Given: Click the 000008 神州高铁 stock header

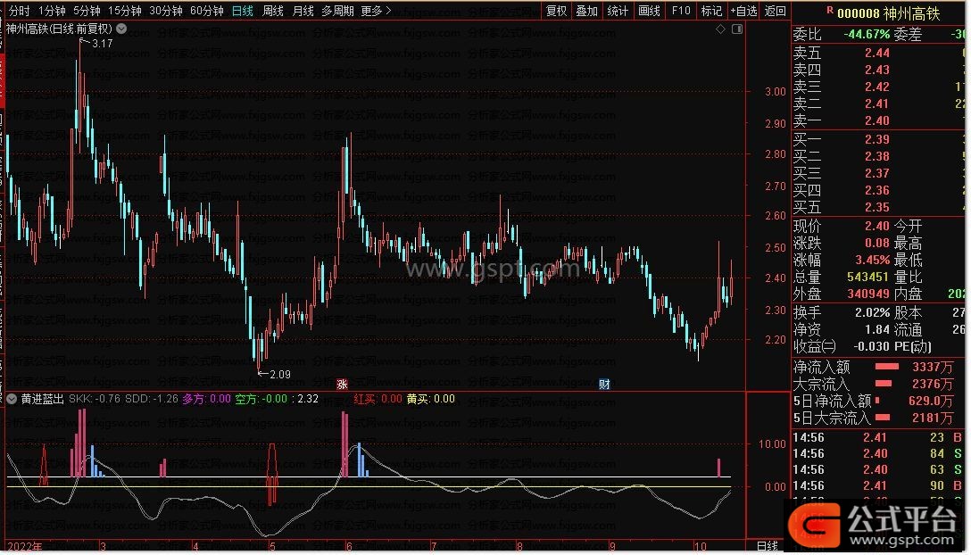Looking at the screenshot, I should (888, 13).
